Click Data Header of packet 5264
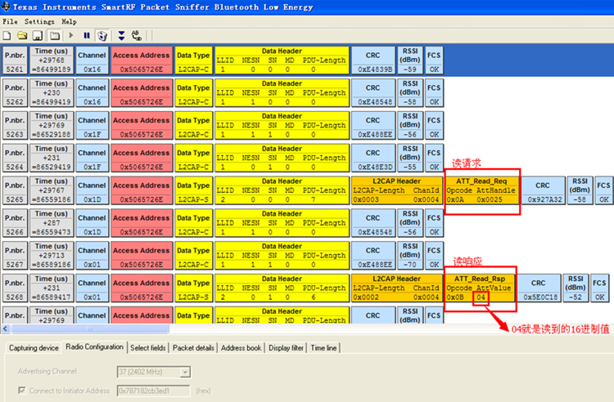 (x=282, y=158)
